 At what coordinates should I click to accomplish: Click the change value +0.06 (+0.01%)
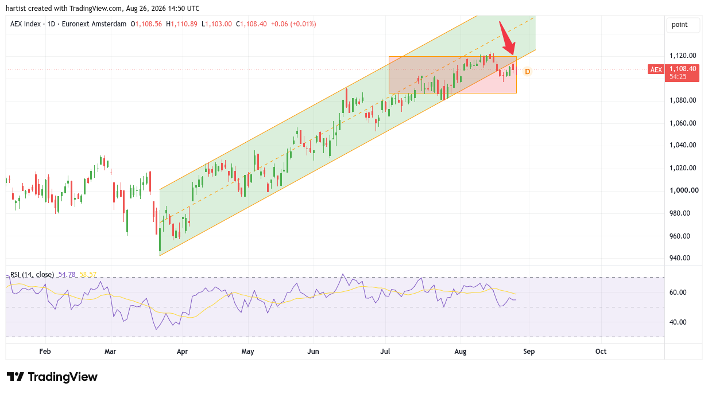point(293,24)
